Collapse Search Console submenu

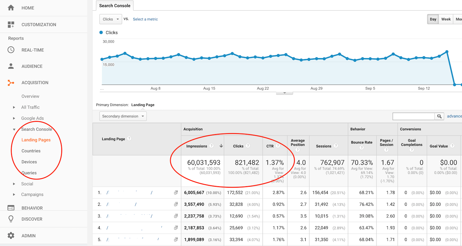(x=14, y=129)
